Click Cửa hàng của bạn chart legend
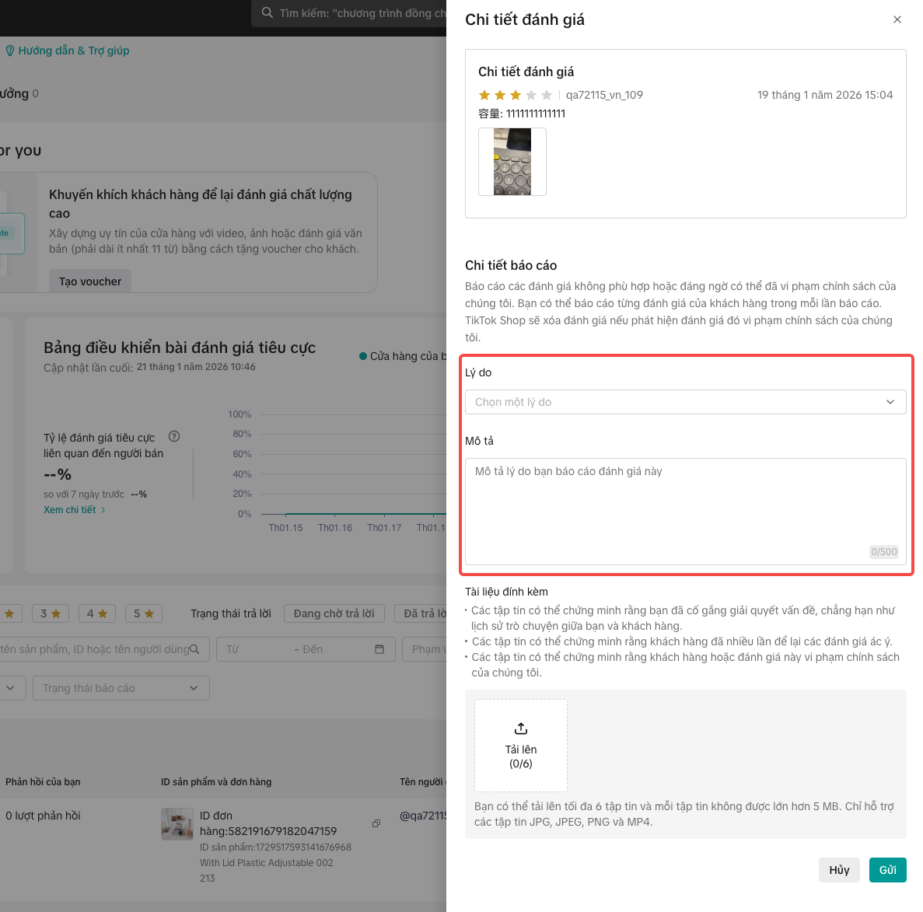Screen dimensions: 923x912 (x=404, y=356)
